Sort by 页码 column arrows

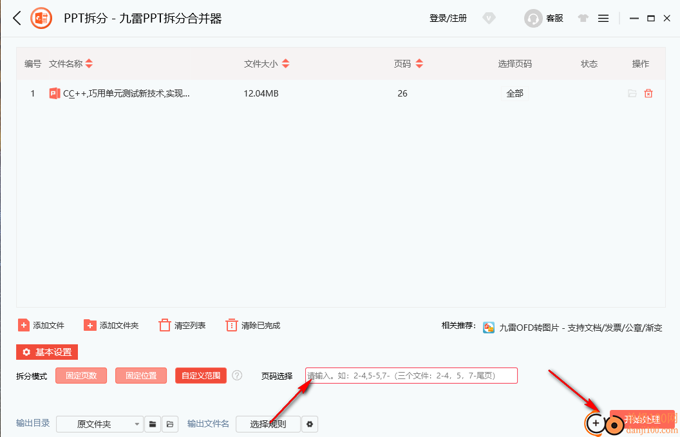[419, 64]
